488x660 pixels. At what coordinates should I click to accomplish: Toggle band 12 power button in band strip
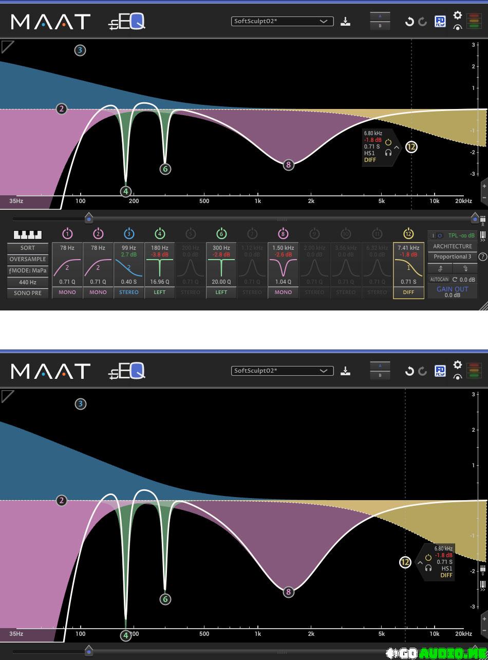408,234
